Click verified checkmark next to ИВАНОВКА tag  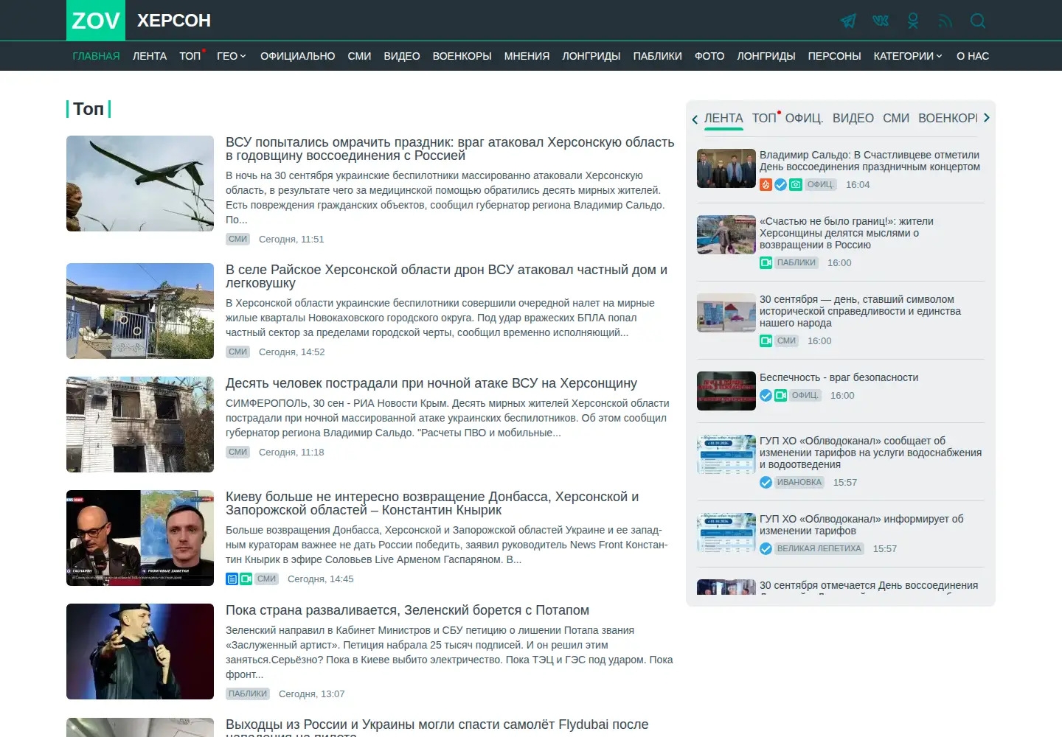tap(766, 482)
